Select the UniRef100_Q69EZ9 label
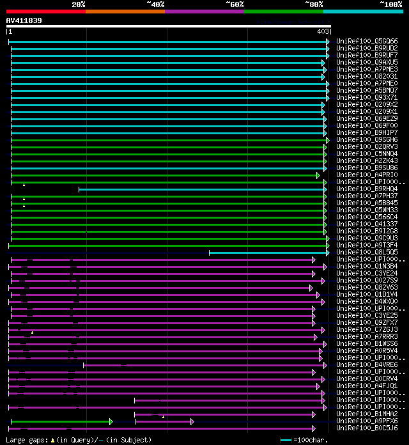 pos(367,118)
